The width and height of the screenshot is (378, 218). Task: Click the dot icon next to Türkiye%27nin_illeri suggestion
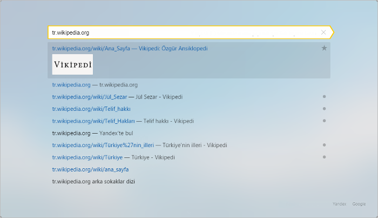point(324,145)
